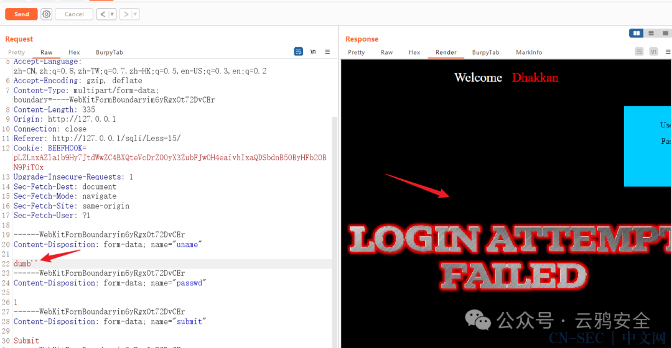This screenshot has width=672, height=348.
Task: Click the name="submit" Content-Disposition line
Action: pyautogui.click(x=110, y=321)
